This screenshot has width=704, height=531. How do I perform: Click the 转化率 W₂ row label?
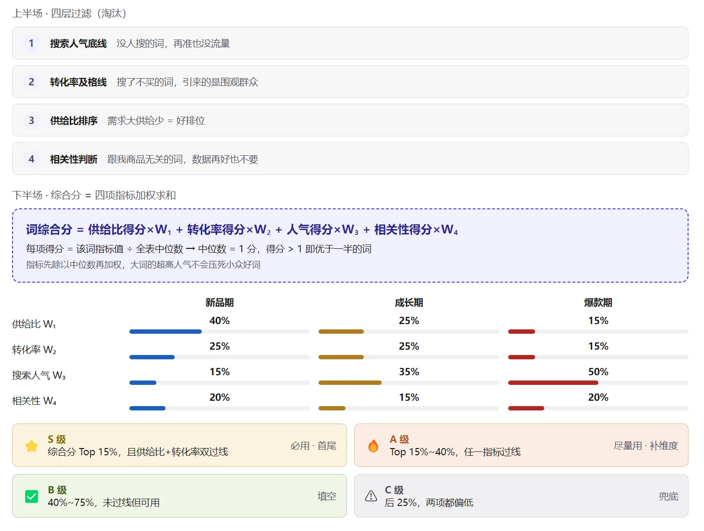click(x=34, y=350)
